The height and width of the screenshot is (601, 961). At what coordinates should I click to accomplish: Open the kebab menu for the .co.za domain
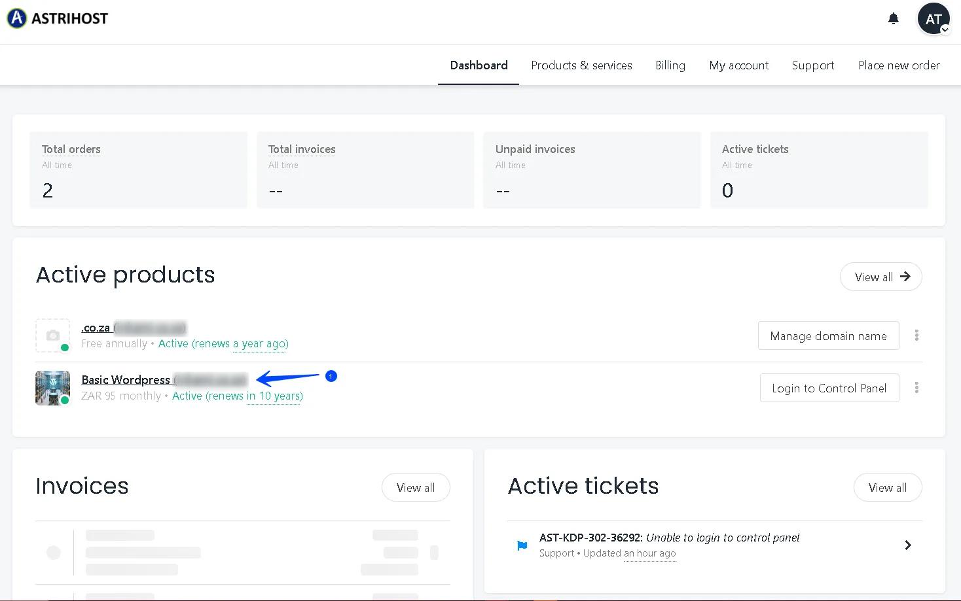(x=916, y=335)
